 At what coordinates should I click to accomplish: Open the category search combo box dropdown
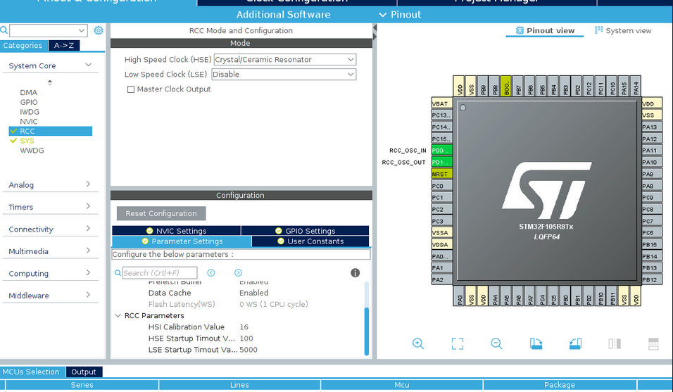[81, 30]
